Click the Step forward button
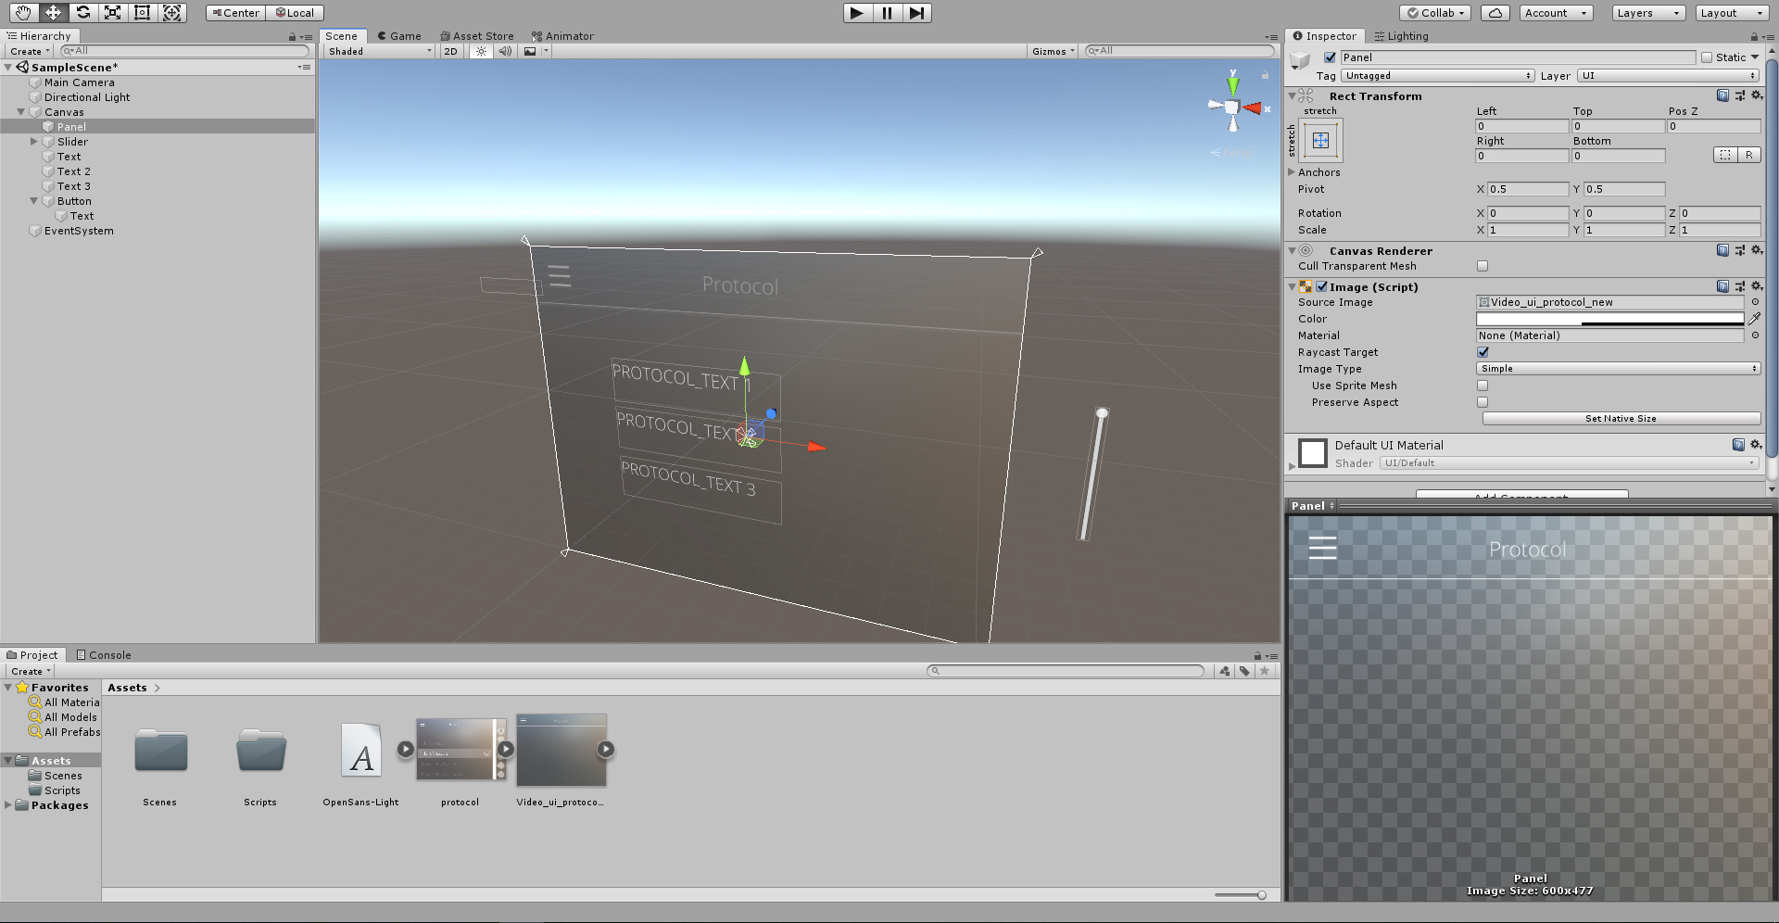 [916, 13]
